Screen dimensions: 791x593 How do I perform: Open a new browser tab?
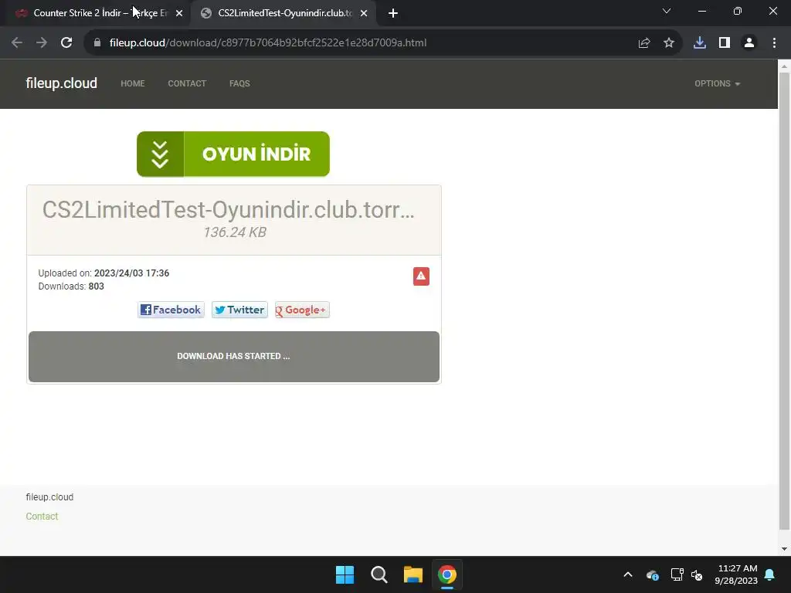tap(393, 13)
